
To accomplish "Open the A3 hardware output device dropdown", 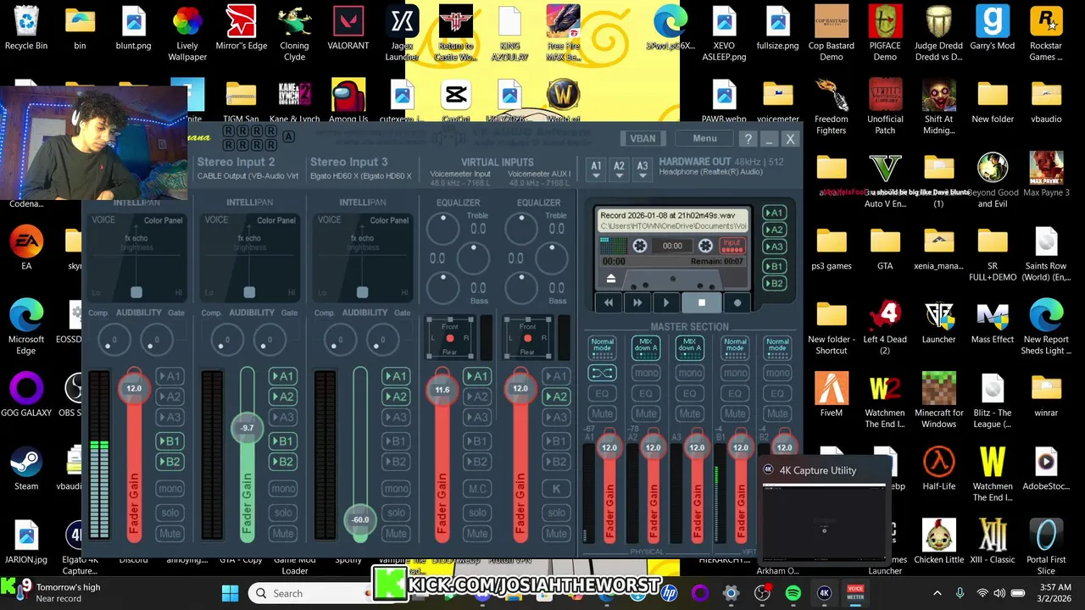I will (642, 169).
